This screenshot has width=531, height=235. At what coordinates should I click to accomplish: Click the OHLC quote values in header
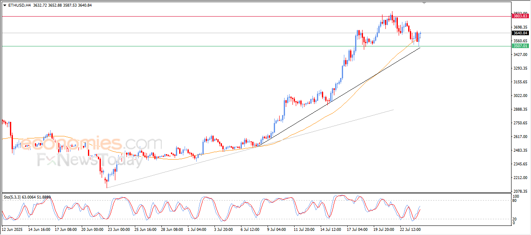pyautogui.click(x=62, y=5)
